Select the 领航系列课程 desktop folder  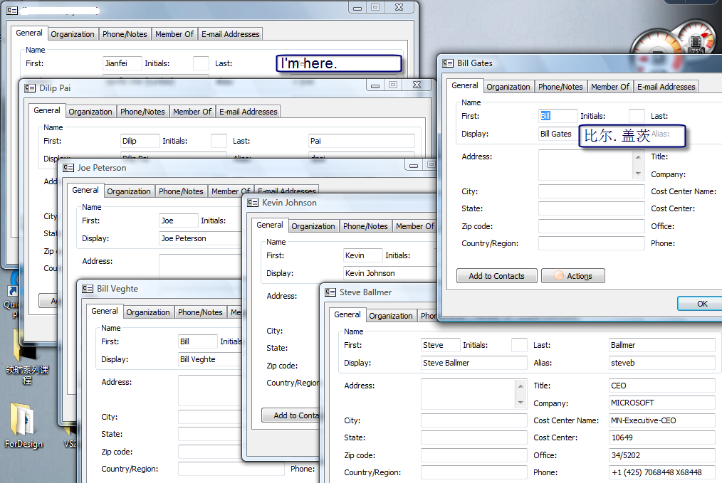[x=27, y=356]
